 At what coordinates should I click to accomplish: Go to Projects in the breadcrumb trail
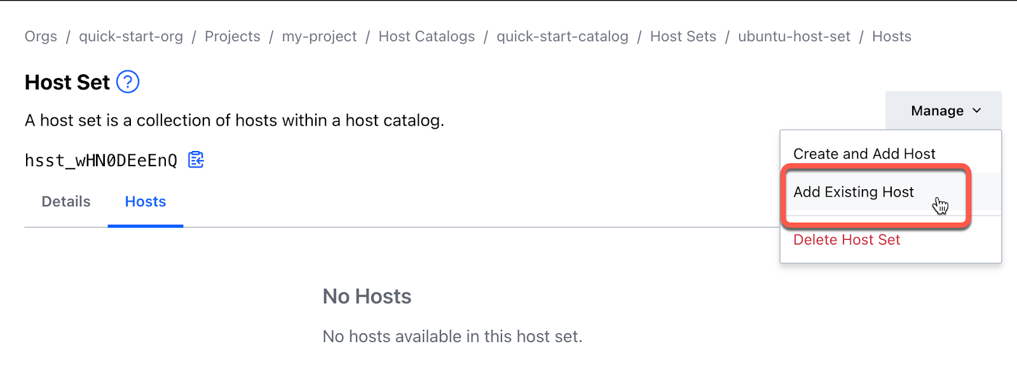[x=233, y=36]
